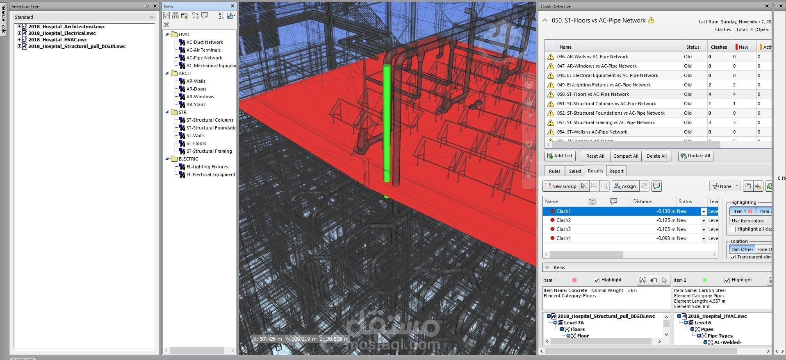
Task: Open Use item colors dropdown
Action: click(x=750, y=221)
